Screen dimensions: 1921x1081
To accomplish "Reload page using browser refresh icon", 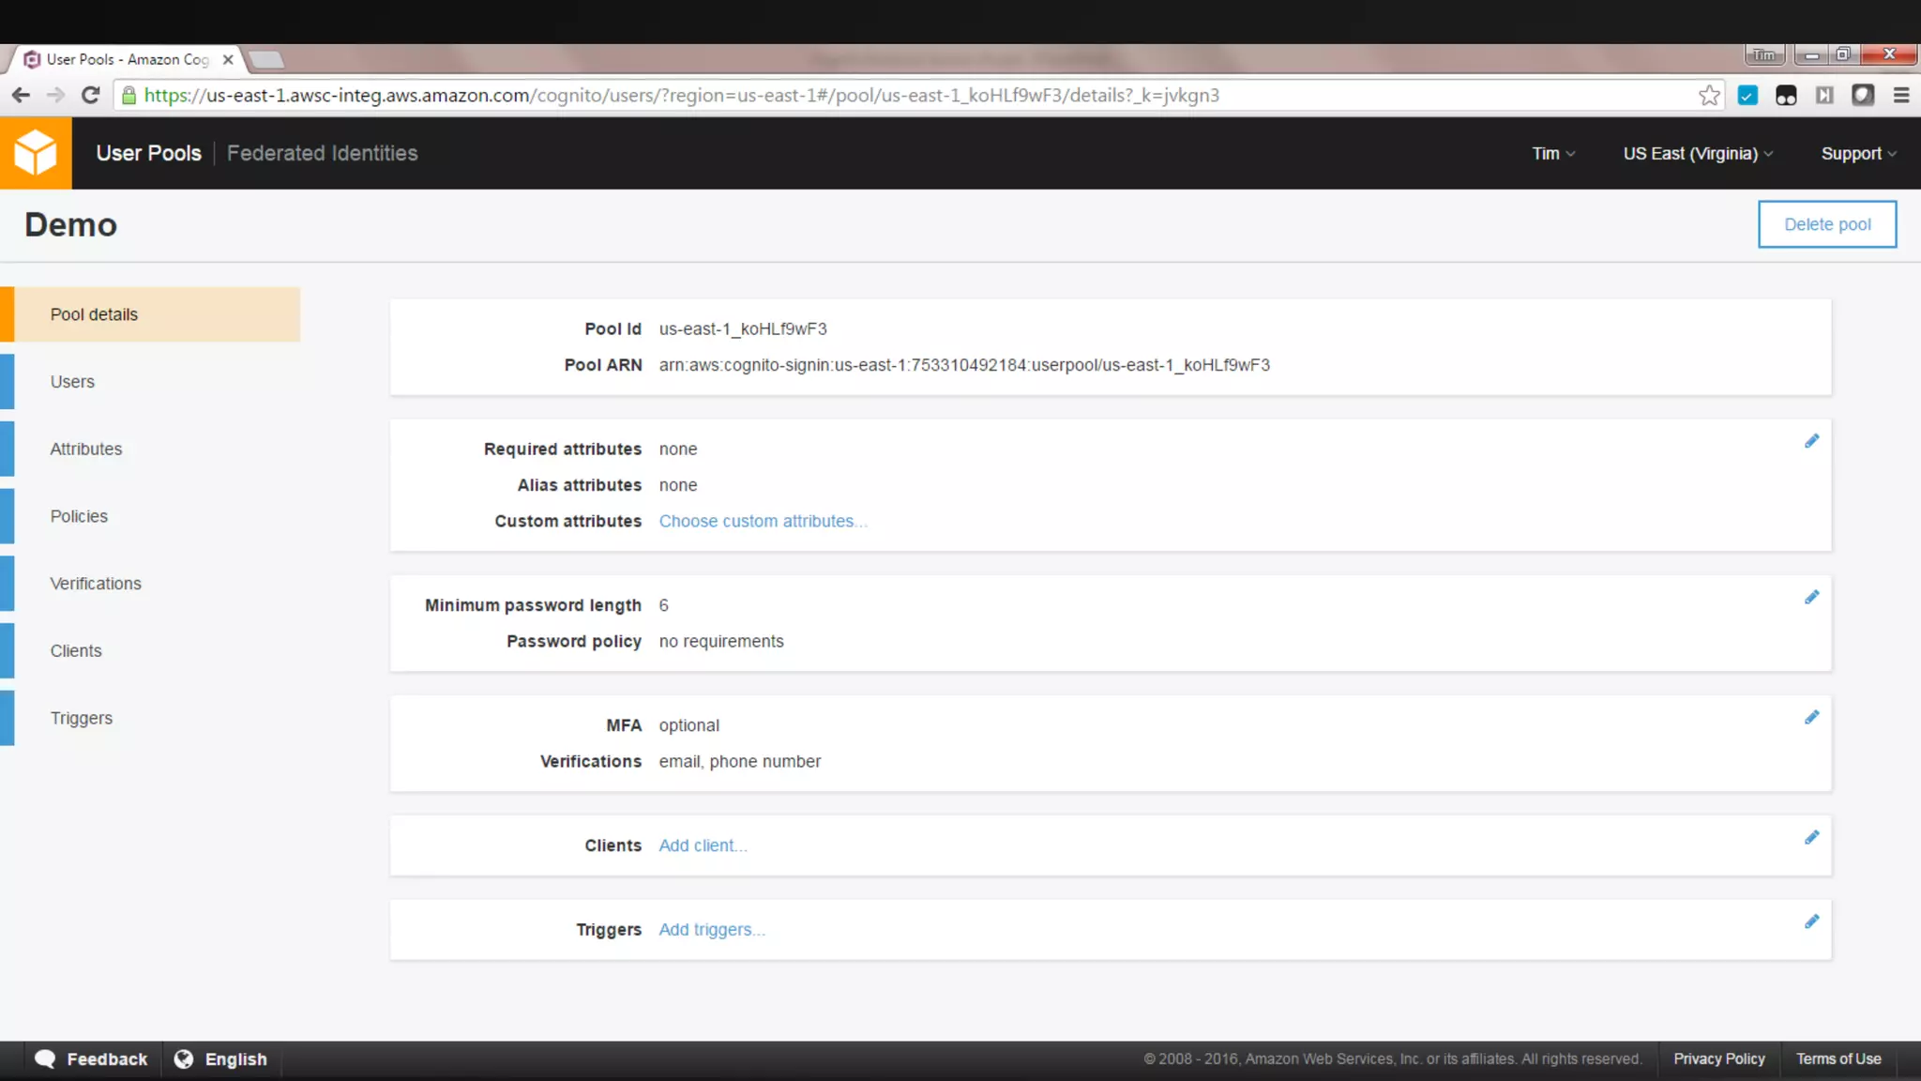I will 91,96.
